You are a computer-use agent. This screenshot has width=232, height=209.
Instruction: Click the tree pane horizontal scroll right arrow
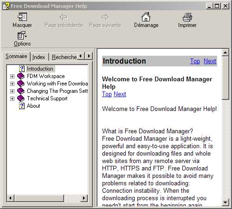pyautogui.click(x=84, y=198)
